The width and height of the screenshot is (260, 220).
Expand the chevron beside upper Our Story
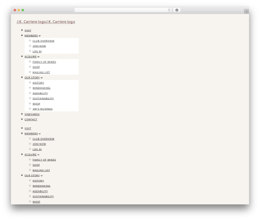[42, 78]
